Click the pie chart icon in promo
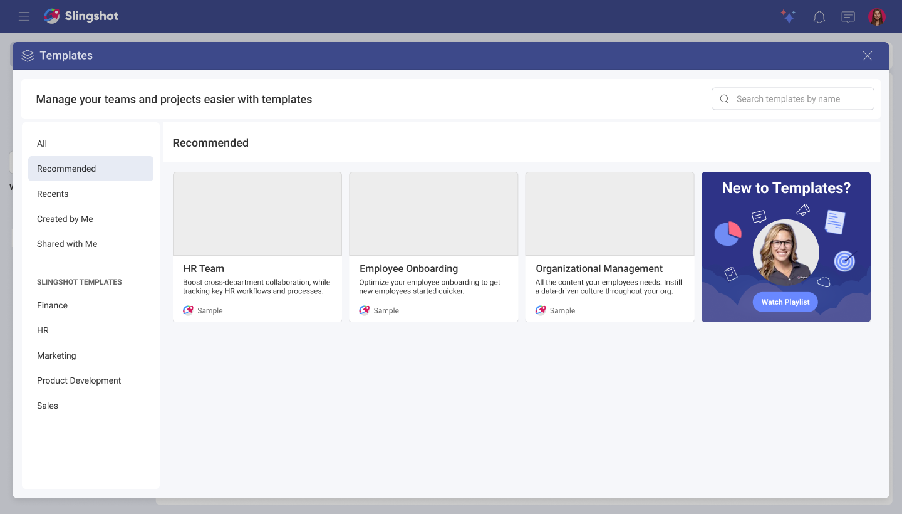902x514 pixels. tap(728, 234)
